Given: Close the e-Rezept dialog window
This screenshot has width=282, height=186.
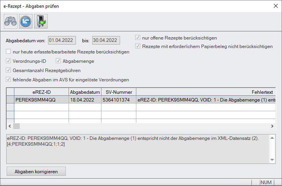Looking at the screenshot, I should click(275, 6).
